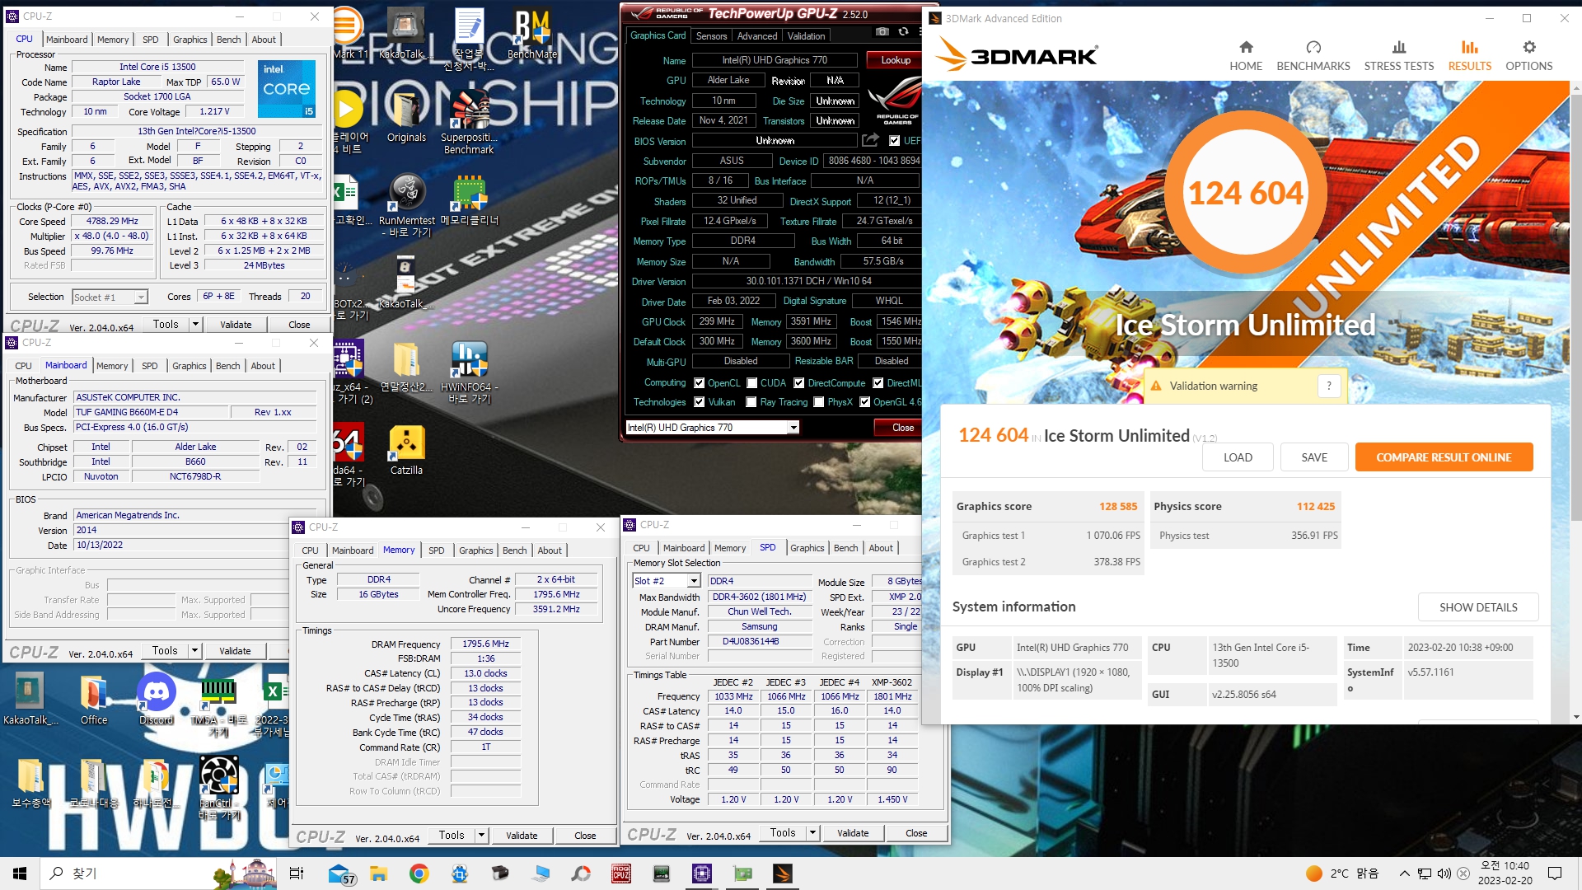The height and width of the screenshot is (890, 1582).
Task: Toggle the UEFI checkbox in GPU-Z
Action: (894, 141)
